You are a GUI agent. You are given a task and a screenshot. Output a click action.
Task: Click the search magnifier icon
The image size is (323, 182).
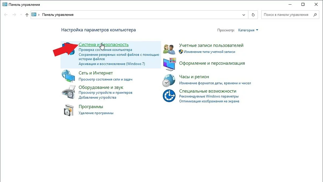315,15
